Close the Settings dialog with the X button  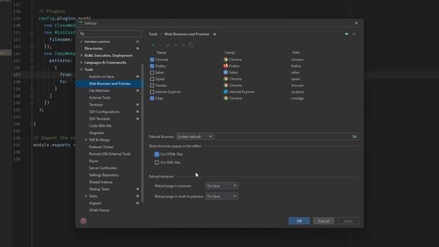click(356, 23)
